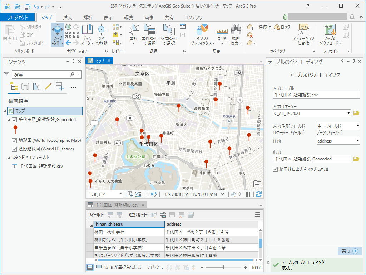This screenshot has width=366, height=275.
Task: Open 空間条件で選択 Select By Location
Action: pos(169,34)
